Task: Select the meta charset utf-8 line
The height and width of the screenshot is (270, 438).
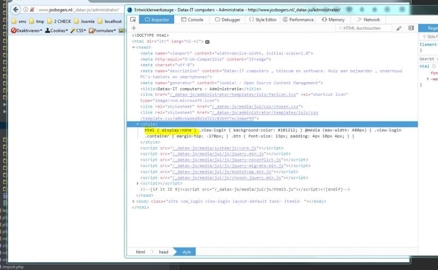Action: tap(168, 65)
